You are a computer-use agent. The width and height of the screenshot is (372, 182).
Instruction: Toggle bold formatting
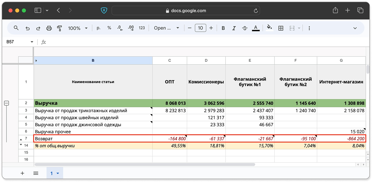[223, 28]
